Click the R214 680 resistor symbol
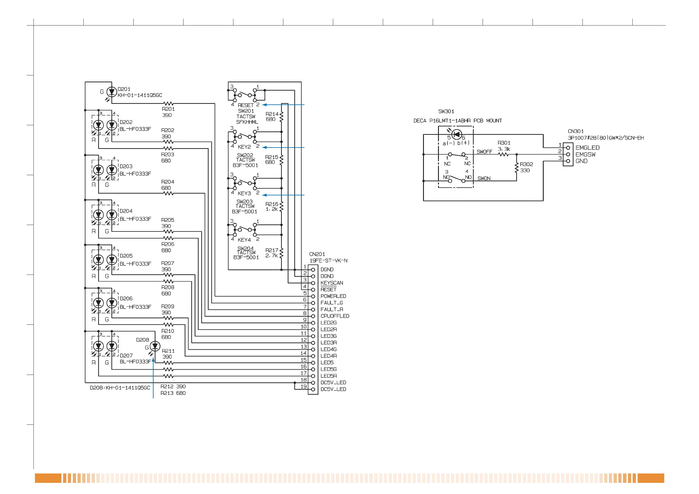699x494 pixels. (281, 117)
